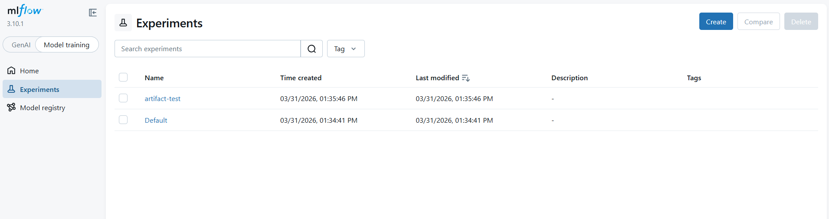829x219 pixels.
Task: Click the MLflow logo
Action: [25, 11]
